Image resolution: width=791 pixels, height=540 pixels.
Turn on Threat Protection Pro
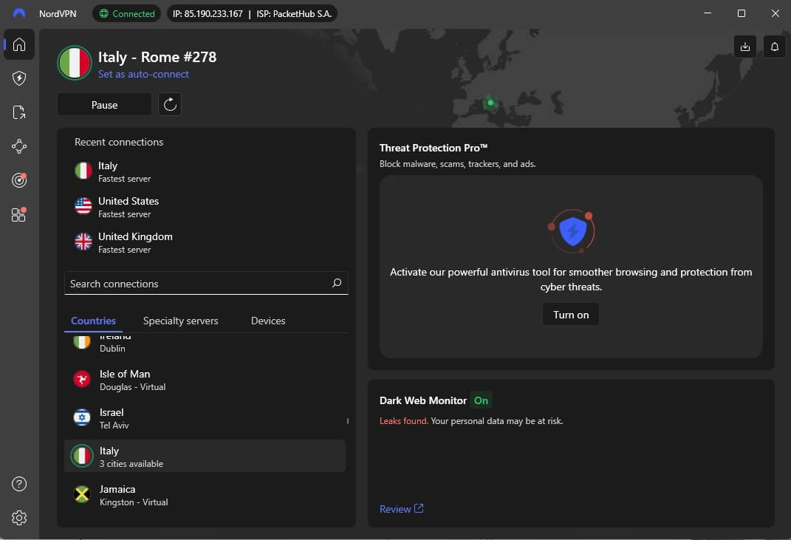[x=570, y=314]
